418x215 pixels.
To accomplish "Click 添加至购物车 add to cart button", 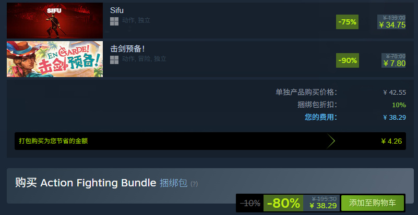I will pos(373,203).
